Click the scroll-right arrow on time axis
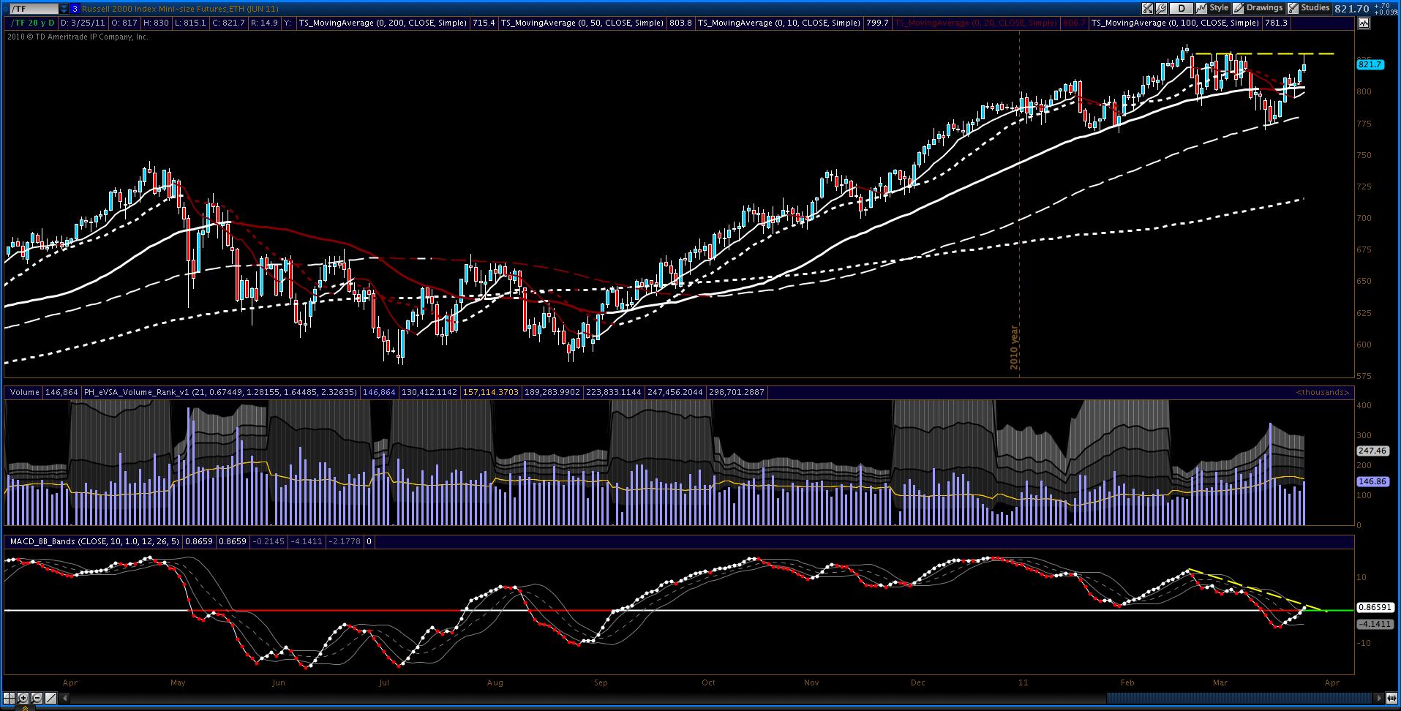1401x711 pixels. (x=1380, y=698)
